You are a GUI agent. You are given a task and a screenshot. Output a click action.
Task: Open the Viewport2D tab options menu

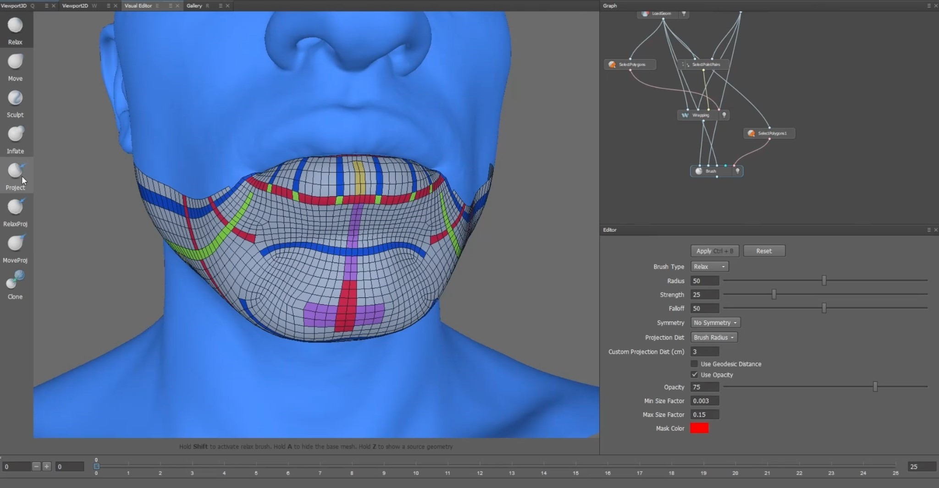click(108, 6)
